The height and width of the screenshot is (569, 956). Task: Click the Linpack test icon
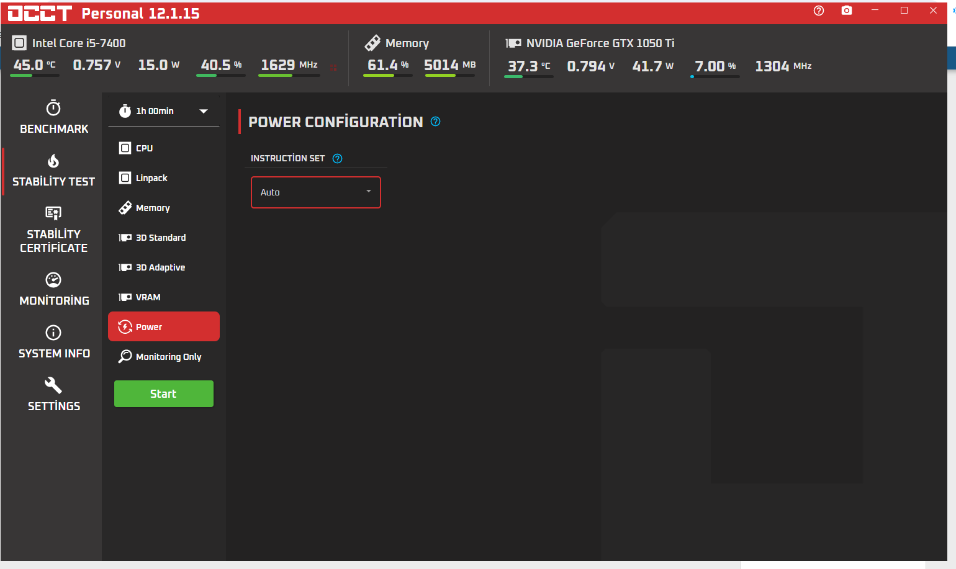(125, 178)
